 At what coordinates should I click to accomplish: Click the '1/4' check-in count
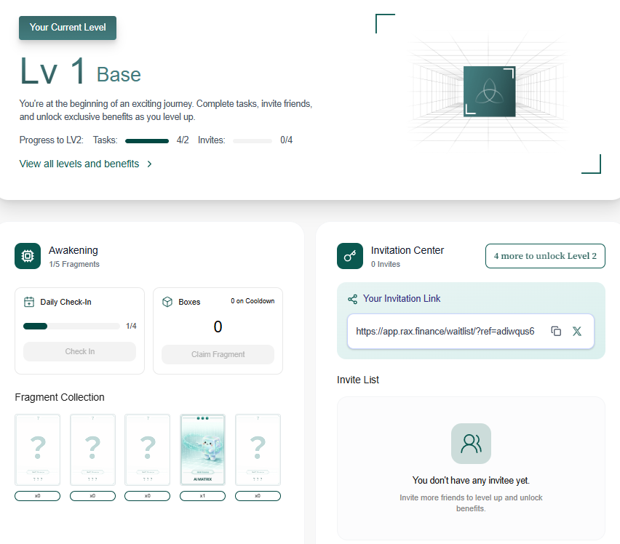tap(131, 326)
